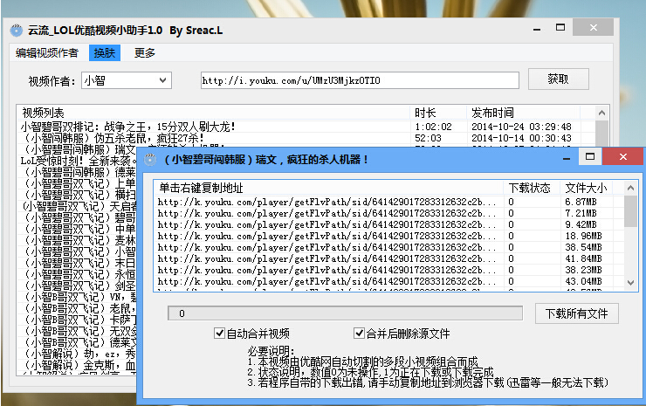646x406 pixels.
Task: Click the 下载状态 column header
Action: [x=532, y=188]
